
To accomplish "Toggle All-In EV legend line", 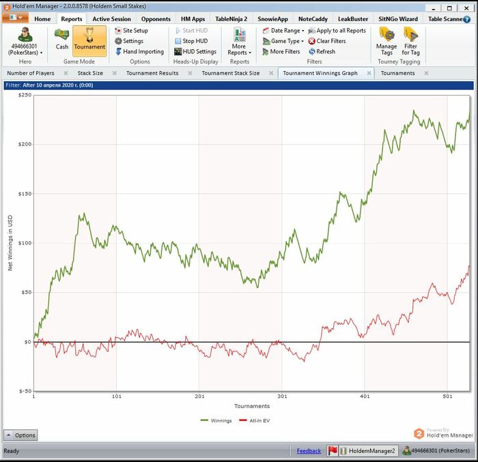I will (x=255, y=420).
